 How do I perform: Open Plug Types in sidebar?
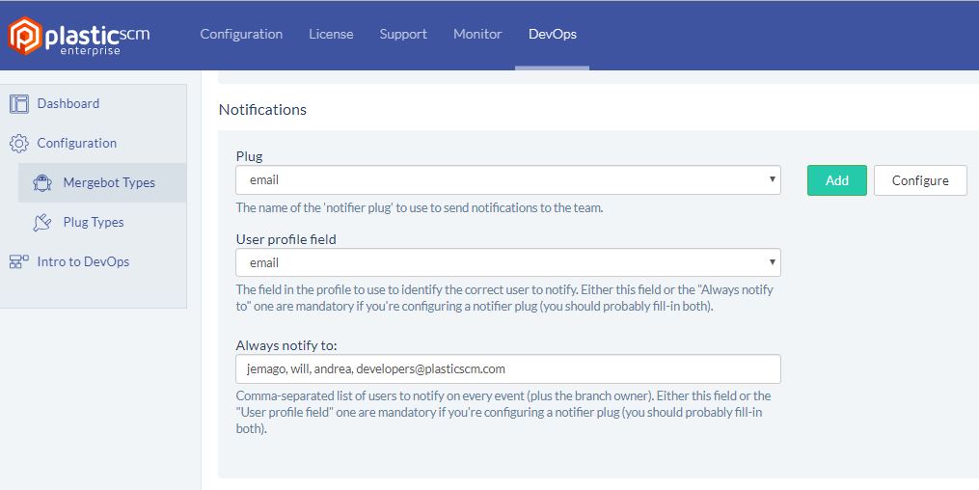(94, 222)
